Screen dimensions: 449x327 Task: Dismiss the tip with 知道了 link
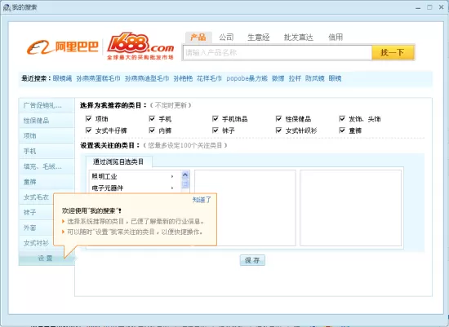(x=202, y=200)
